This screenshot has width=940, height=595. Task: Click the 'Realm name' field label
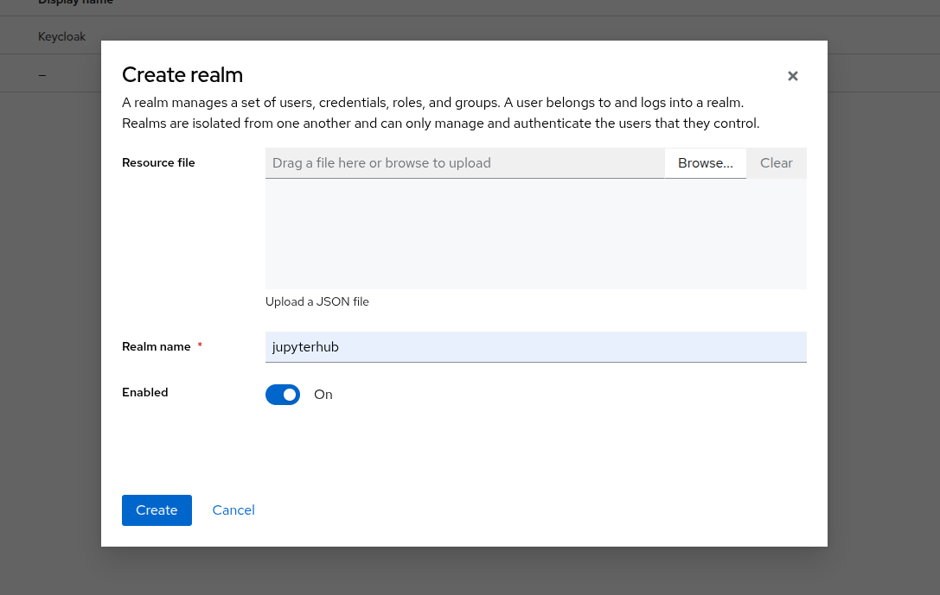coord(157,346)
